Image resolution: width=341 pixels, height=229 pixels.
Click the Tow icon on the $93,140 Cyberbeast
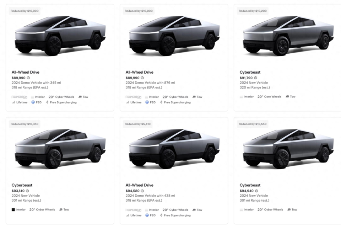pyautogui.click(x=61, y=210)
